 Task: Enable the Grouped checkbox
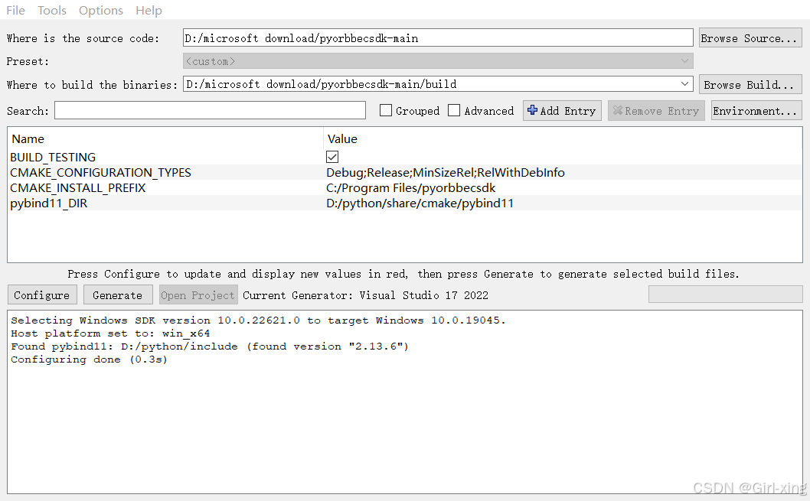pos(385,110)
